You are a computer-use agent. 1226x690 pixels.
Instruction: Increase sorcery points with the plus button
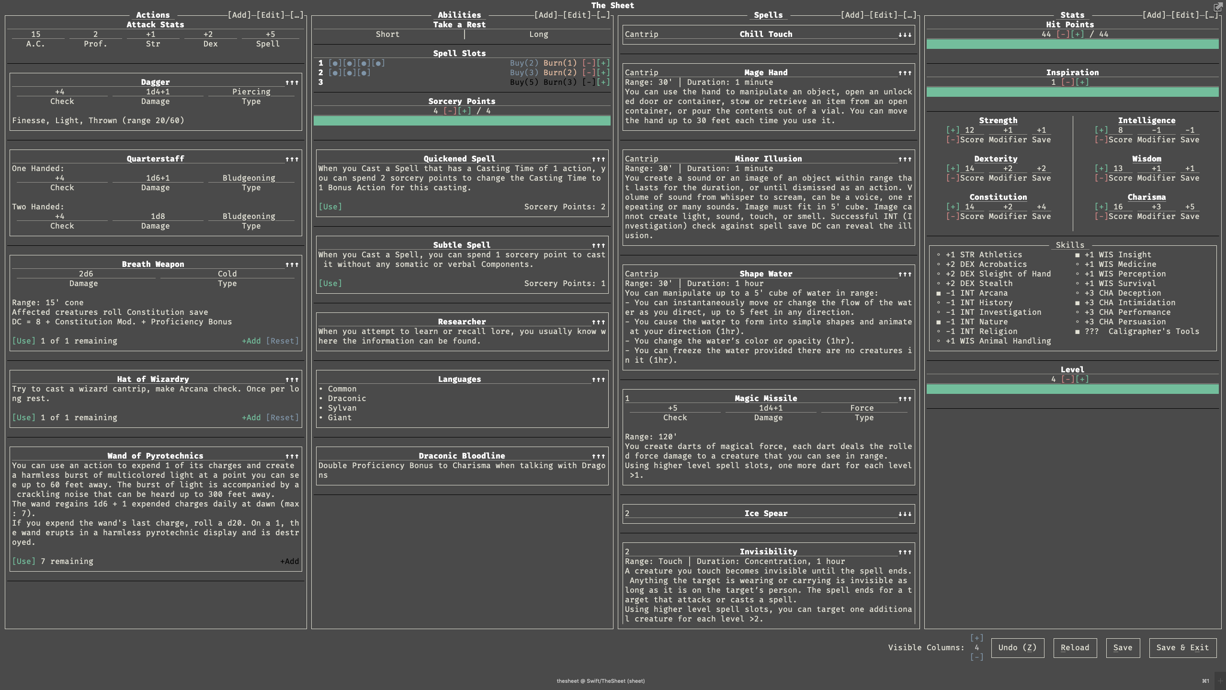pyautogui.click(x=464, y=111)
